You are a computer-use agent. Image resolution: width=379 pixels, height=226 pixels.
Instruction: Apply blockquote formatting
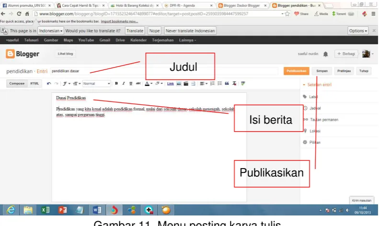[227, 83]
